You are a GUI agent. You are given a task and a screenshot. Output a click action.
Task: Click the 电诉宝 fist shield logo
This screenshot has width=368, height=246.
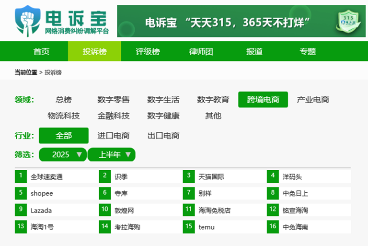[x=27, y=21]
